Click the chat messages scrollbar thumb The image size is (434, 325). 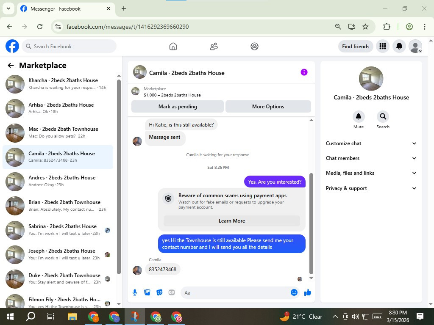[x=311, y=223]
